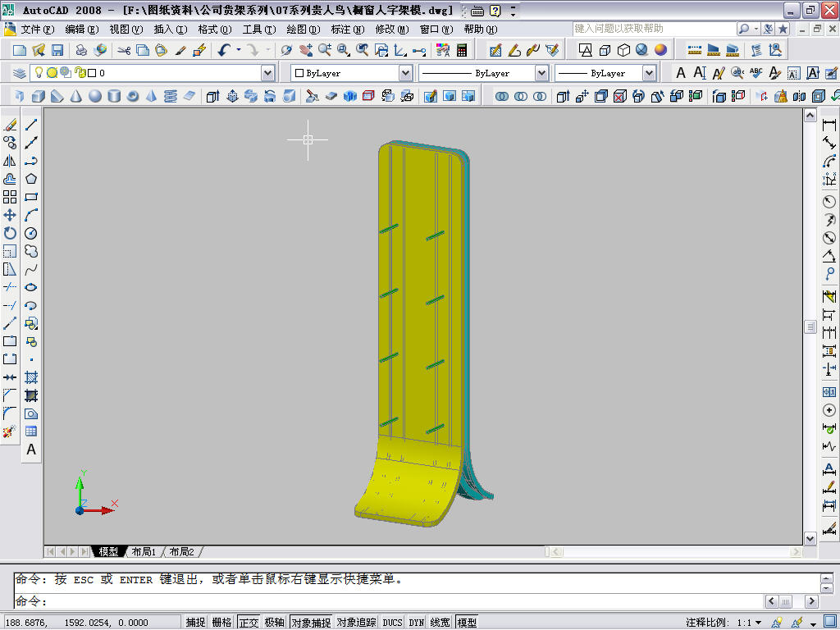
Task: Open the 文件(F) menu
Action: pyautogui.click(x=37, y=29)
